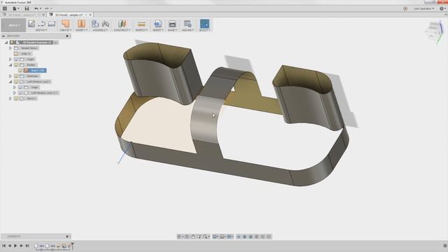Toggle visibility bulb of Bodies folder
The height and width of the screenshot is (252, 448).
tap(16, 65)
